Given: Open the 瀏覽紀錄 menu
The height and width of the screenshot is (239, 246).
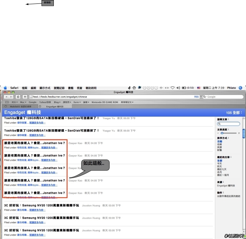Looking at the screenshot, I should tap(59, 88).
